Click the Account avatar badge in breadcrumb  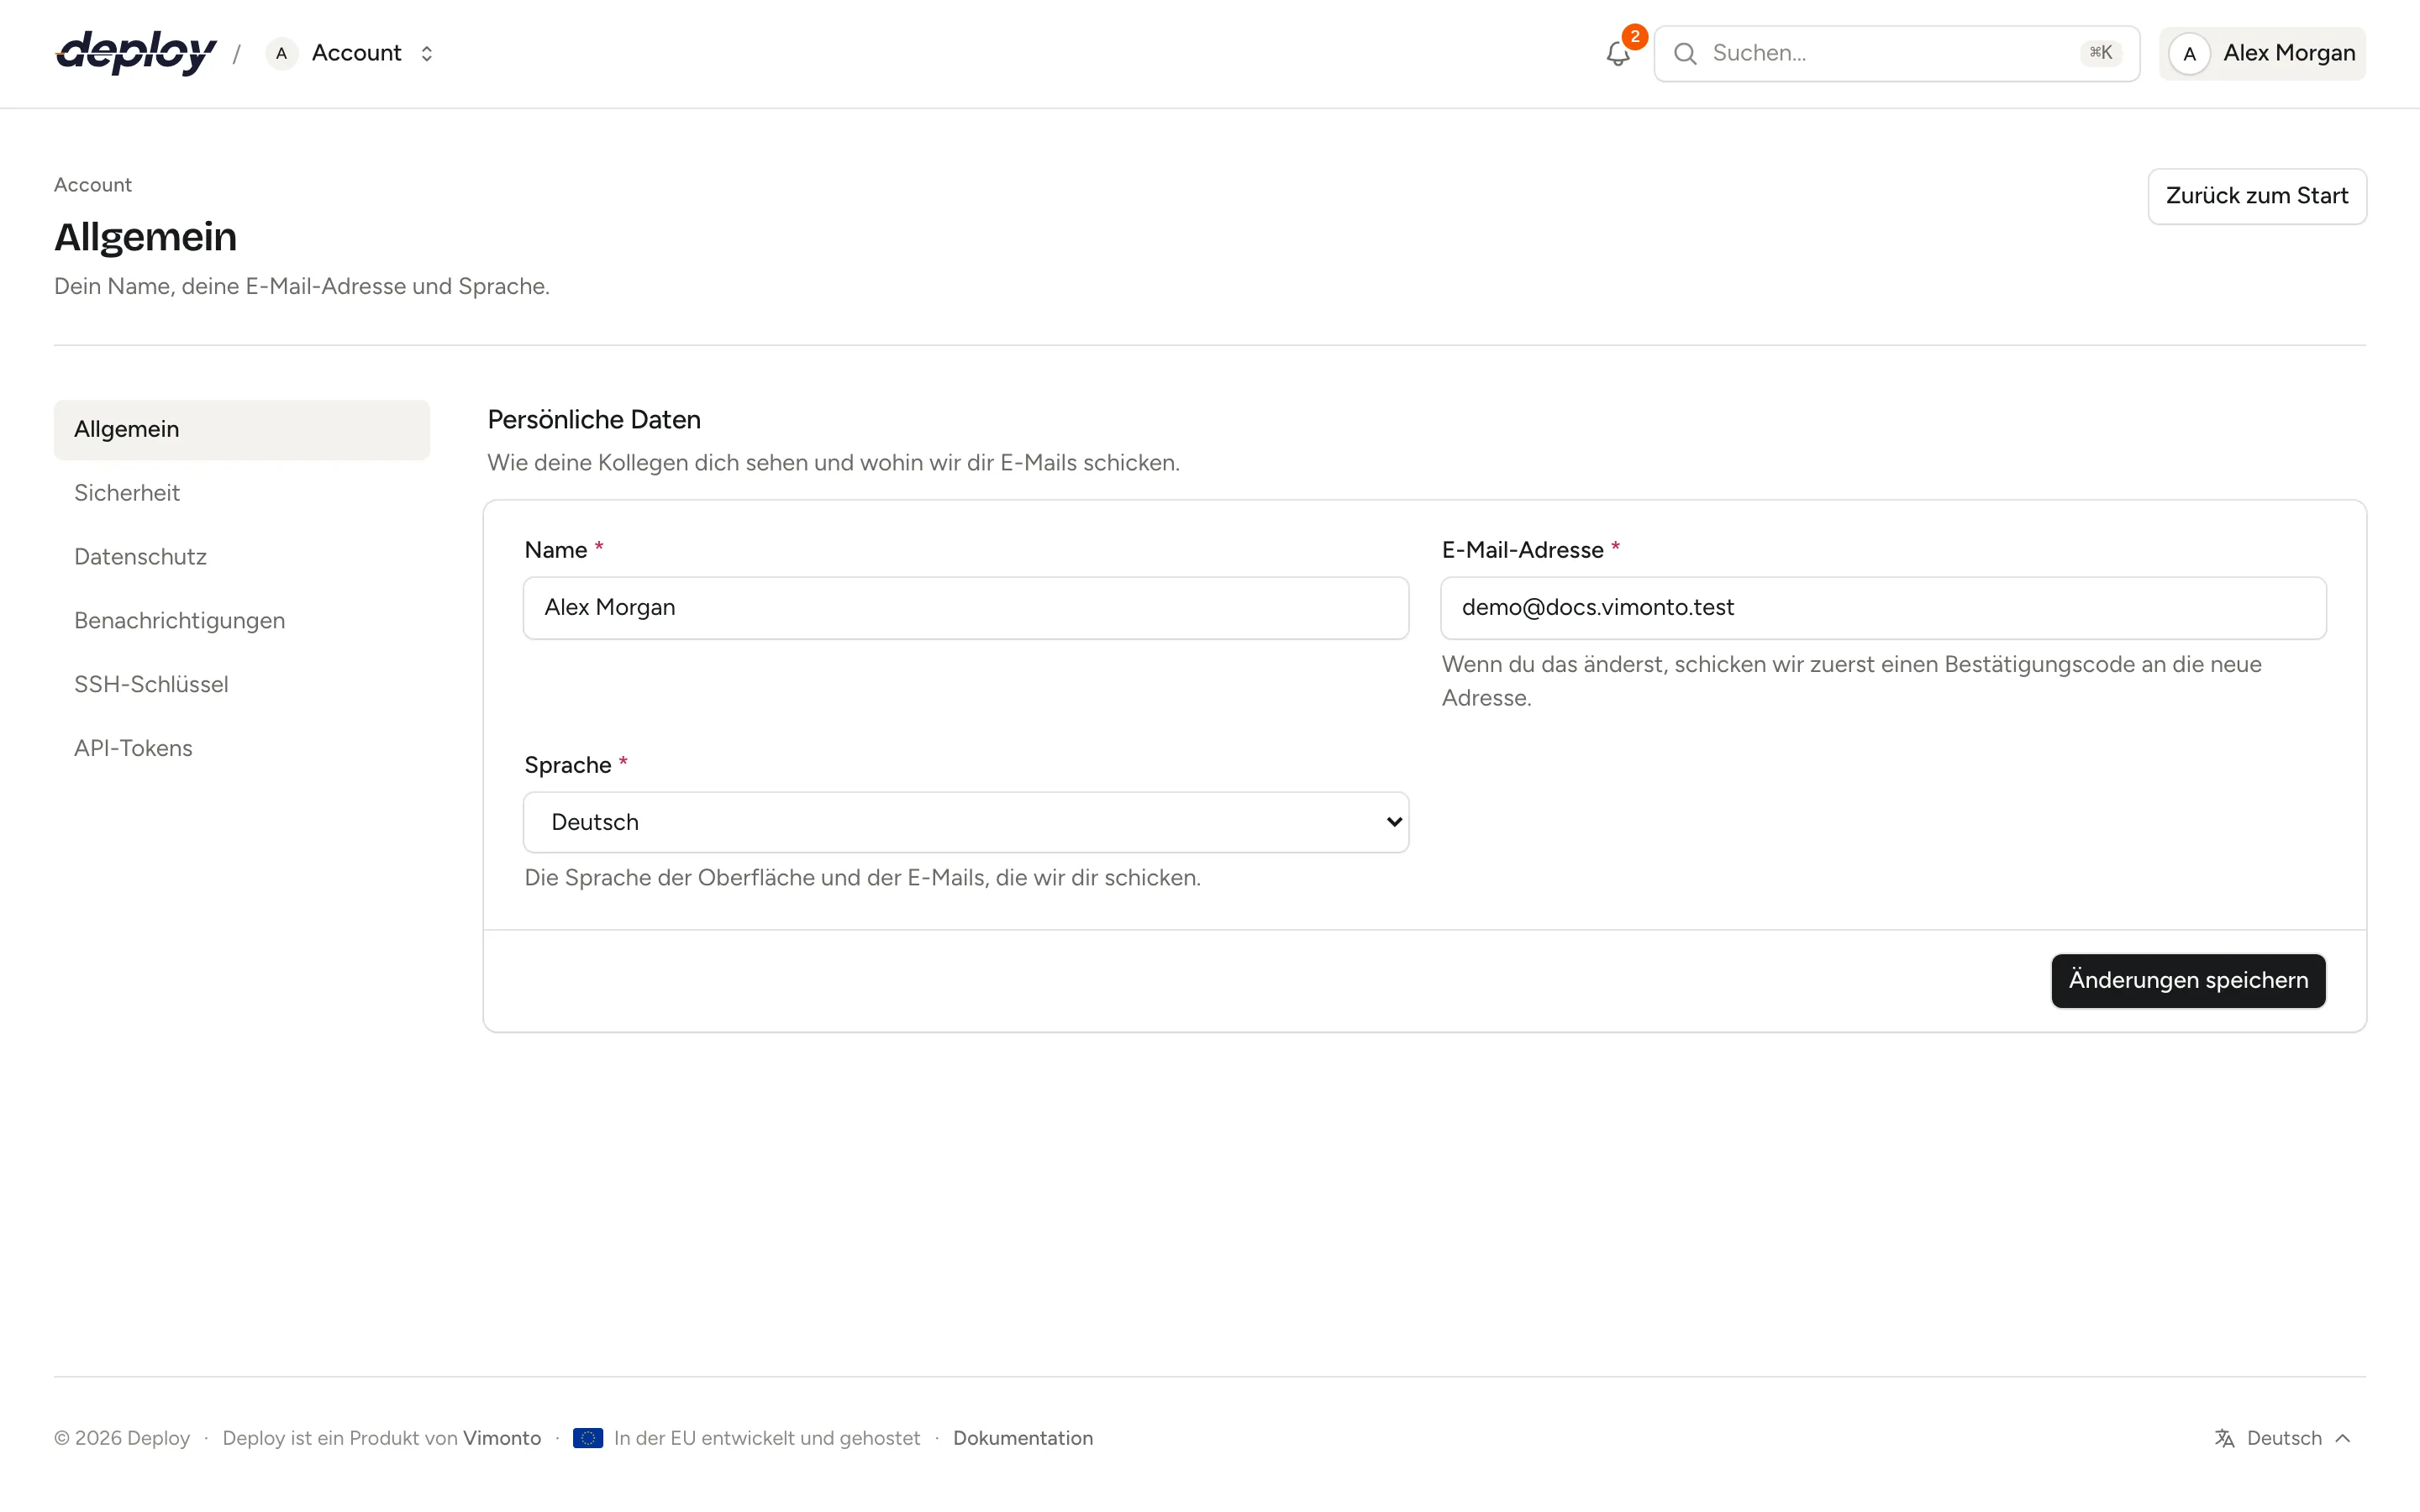point(282,53)
